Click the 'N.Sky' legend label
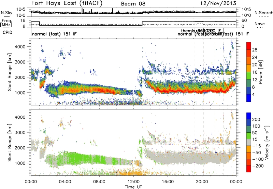This screenshot has width=273, height=189. [6, 13]
